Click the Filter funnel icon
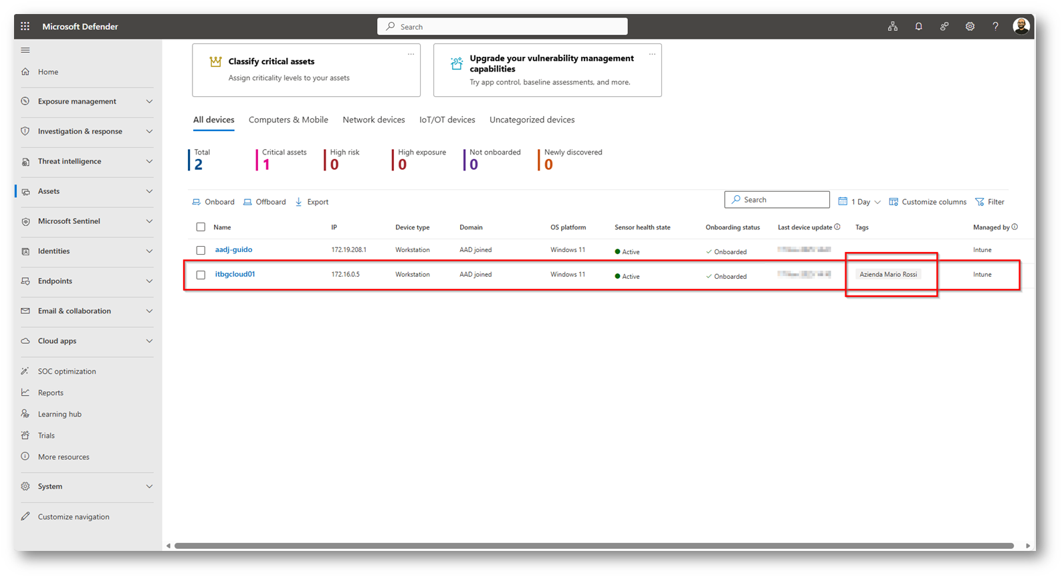 (980, 202)
